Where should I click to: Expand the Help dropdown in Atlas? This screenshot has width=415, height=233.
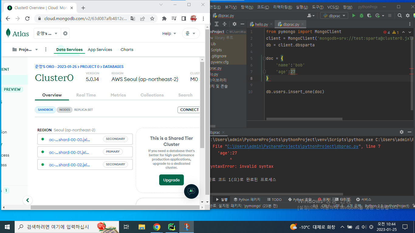tap(169, 33)
